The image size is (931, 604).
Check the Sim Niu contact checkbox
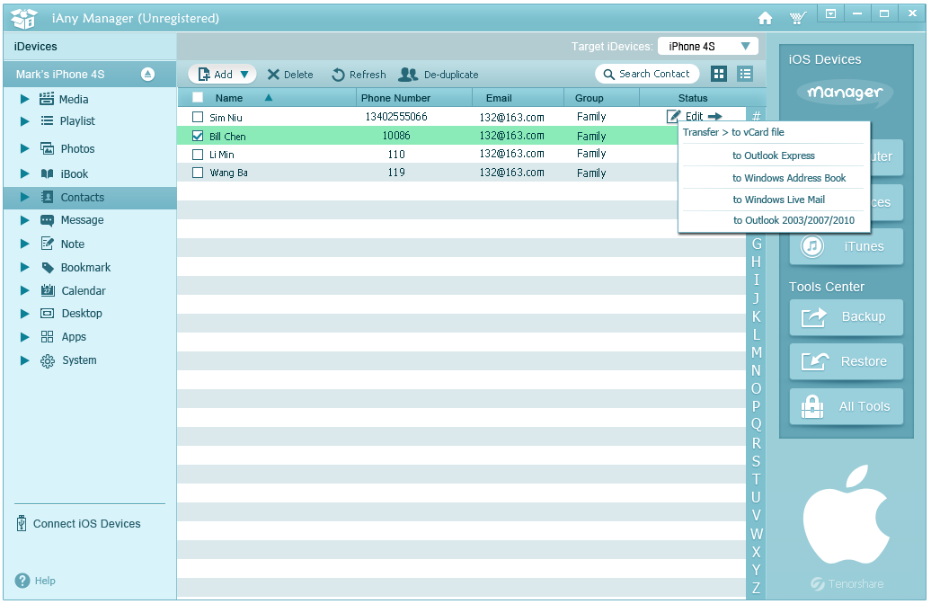pyautogui.click(x=198, y=117)
